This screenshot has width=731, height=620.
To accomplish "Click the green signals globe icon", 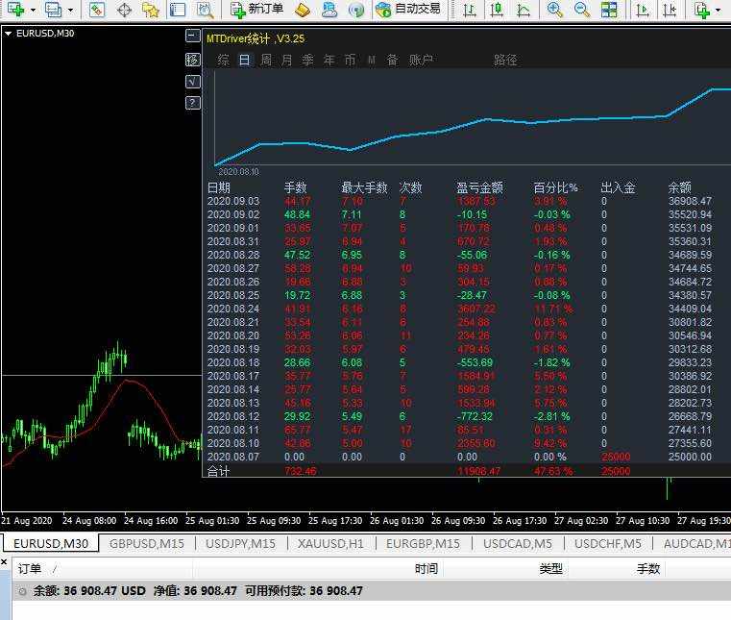I will click(356, 10).
